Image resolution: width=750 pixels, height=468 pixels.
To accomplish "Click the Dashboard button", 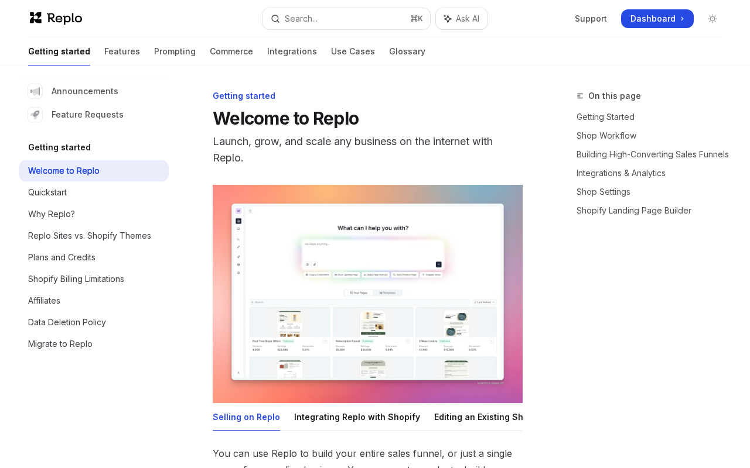I will click(657, 19).
